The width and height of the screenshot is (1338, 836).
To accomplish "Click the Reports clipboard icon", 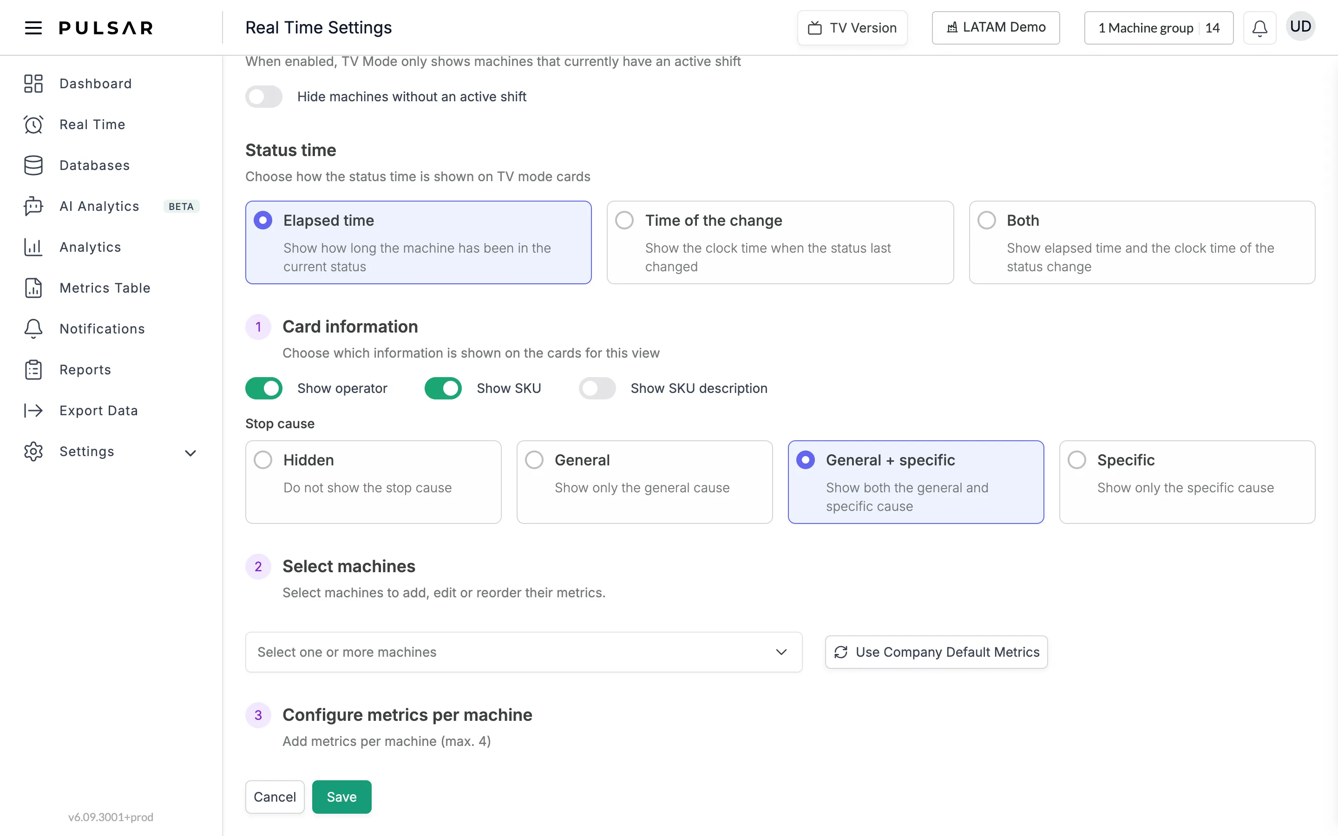I will pos(33,370).
